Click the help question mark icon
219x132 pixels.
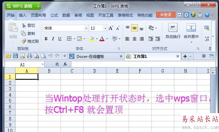(207, 15)
